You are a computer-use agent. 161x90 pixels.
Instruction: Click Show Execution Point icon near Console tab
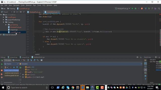[24, 60]
